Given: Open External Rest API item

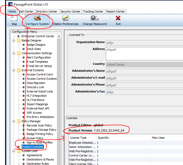Looking at the screenshot, I should pyautogui.click(x=38, y=108).
